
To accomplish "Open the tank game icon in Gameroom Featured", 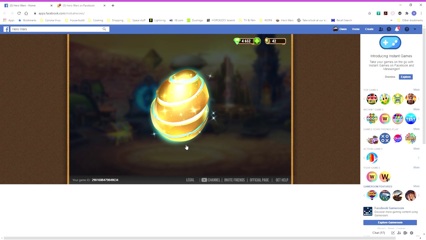I will [x=398, y=195].
